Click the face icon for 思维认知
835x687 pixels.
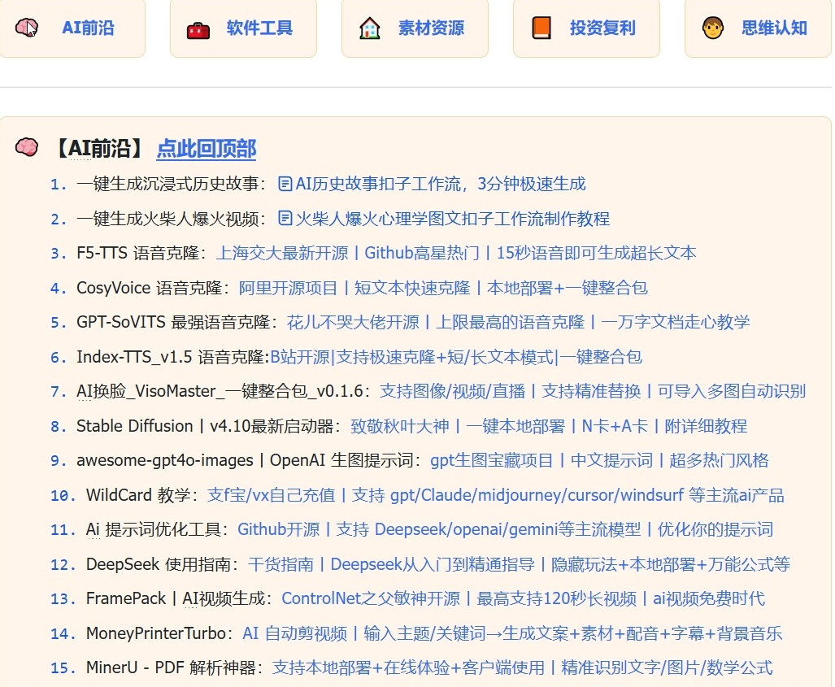point(713,28)
